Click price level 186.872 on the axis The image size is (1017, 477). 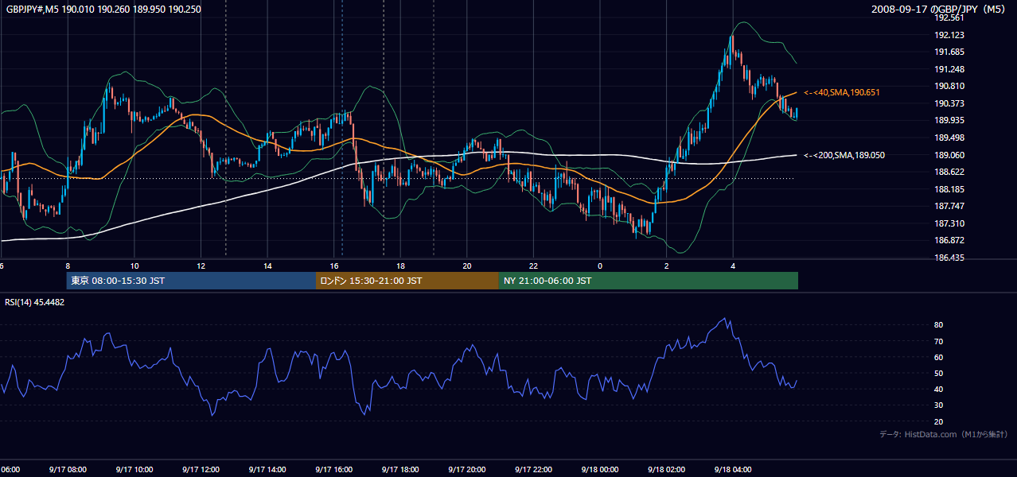950,240
